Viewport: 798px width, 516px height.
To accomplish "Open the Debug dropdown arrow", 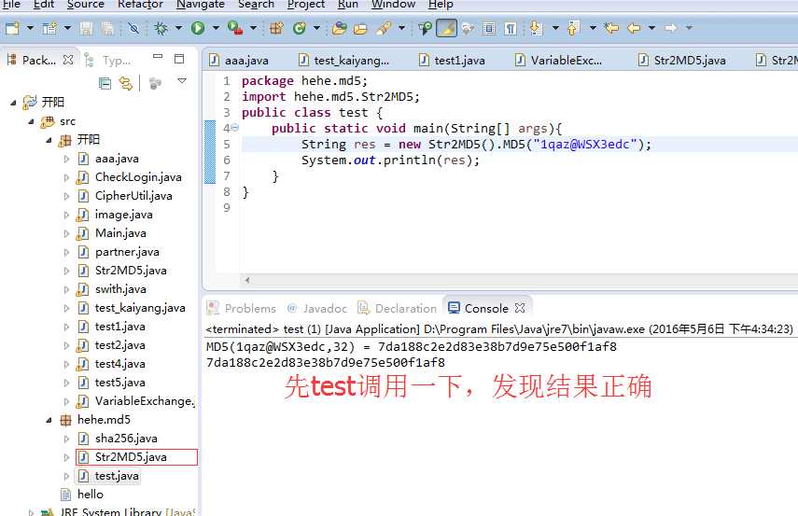I will pyautogui.click(x=178, y=28).
